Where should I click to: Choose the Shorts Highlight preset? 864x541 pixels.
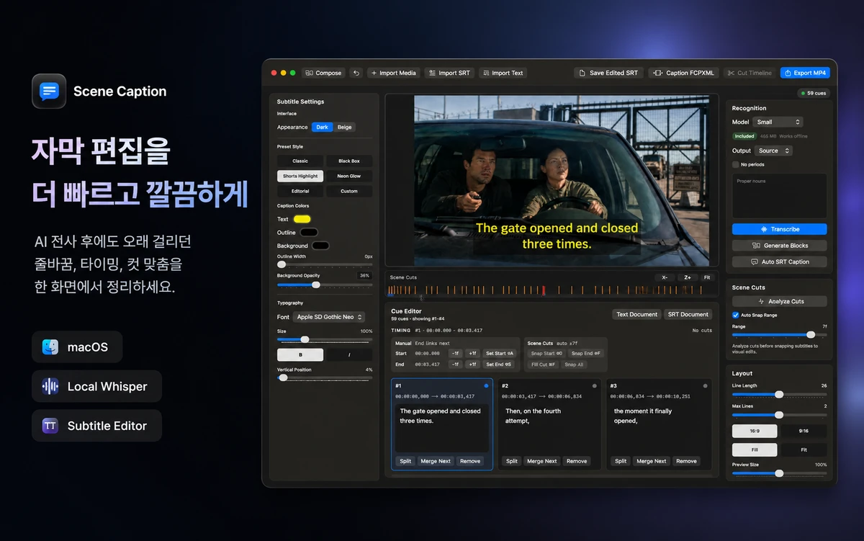(x=300, y=176)
